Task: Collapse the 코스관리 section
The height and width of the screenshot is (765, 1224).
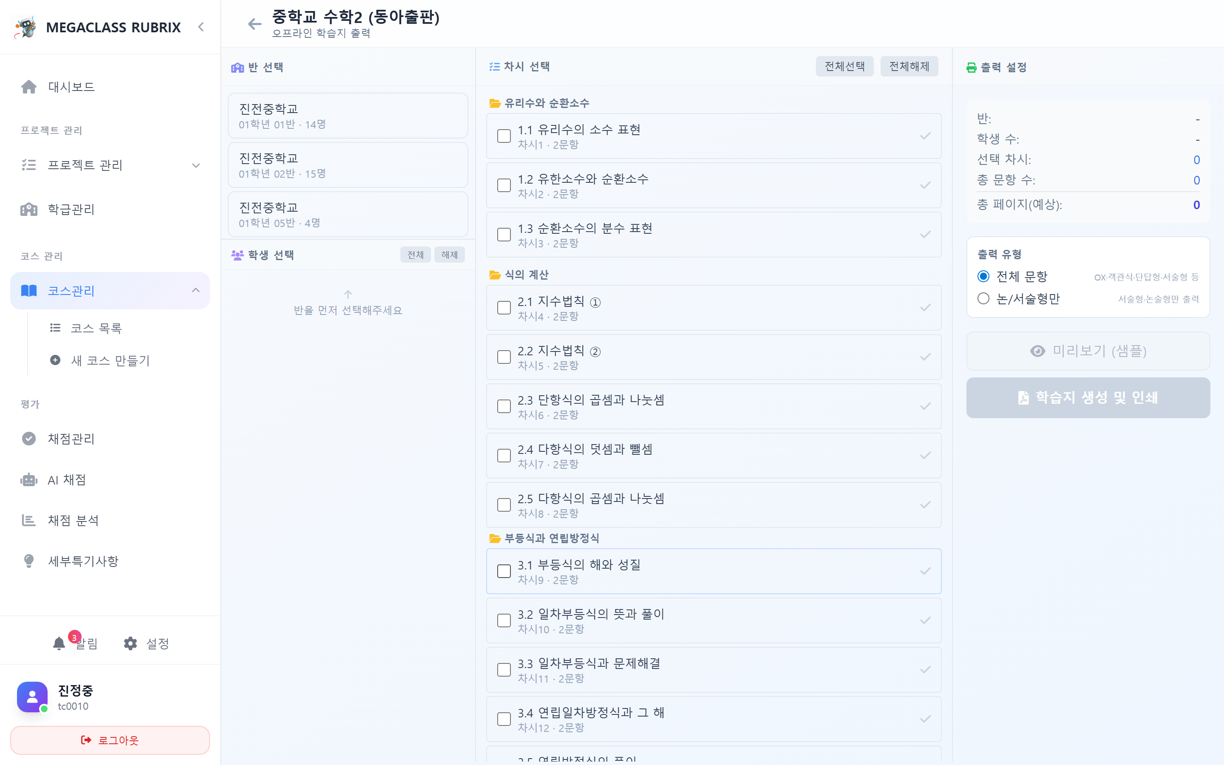Action: click(x=196, y=290)
